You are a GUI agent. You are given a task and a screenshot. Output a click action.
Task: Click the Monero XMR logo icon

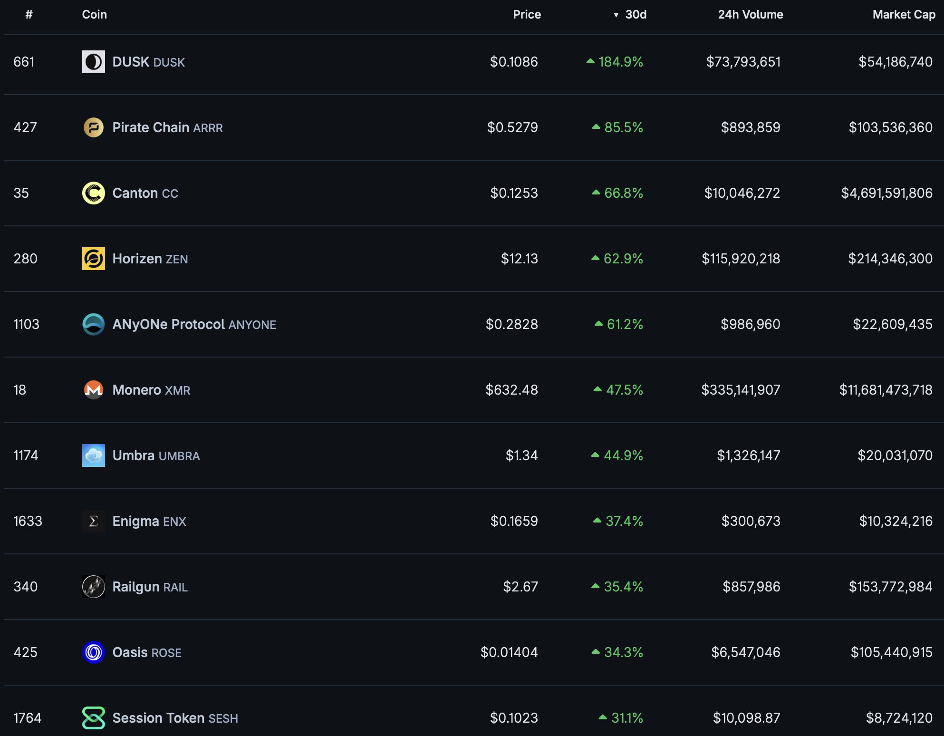93,390
